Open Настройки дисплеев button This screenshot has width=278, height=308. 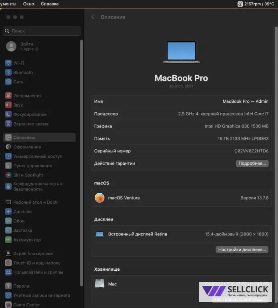click(x=242, y=249)
